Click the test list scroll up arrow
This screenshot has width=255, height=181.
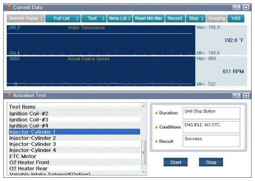143,106
